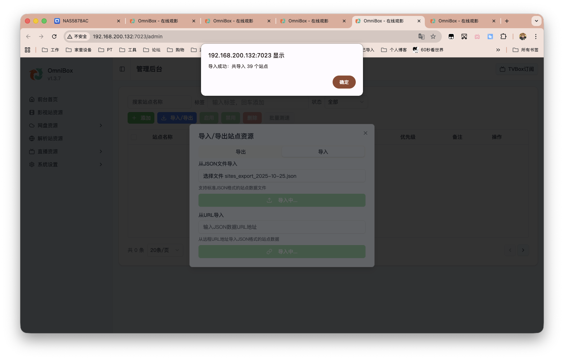
Task: Bookmark the page via the star icon
Action: coord(433,36)
